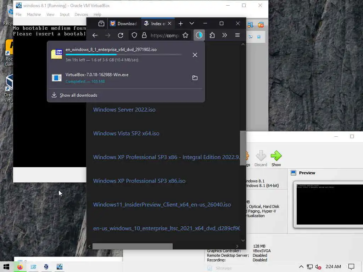
Task: Click the Firefox horizontal scrollbar thumb
Action: [133, 246]
